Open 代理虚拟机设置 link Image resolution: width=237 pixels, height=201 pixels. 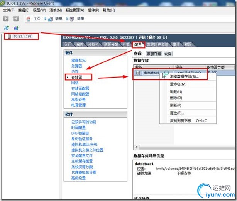coord(84,172)
